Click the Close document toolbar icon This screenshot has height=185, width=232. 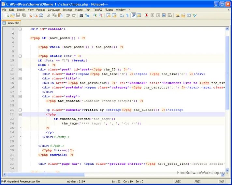pyautogui.click(x=30, y=15)
